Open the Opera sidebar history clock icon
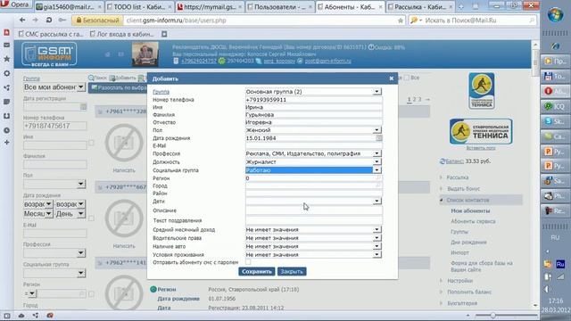 click(x=6, y=130)
